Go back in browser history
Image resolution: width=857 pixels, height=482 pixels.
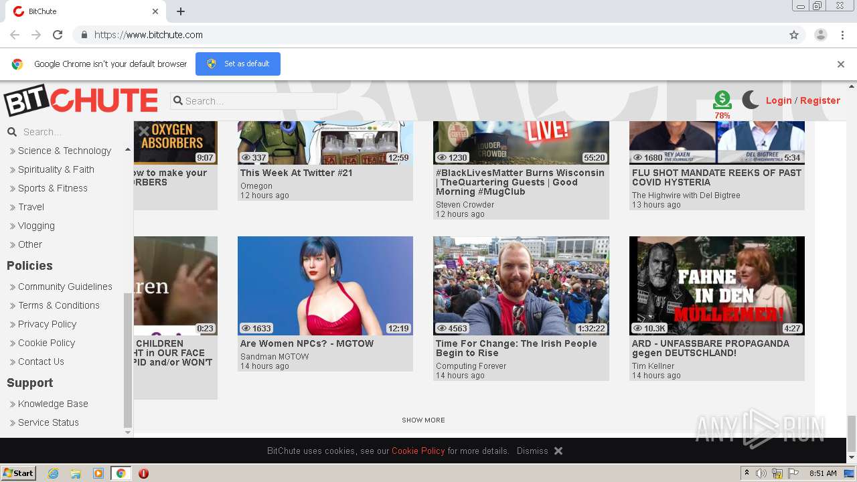pos(15,35)
